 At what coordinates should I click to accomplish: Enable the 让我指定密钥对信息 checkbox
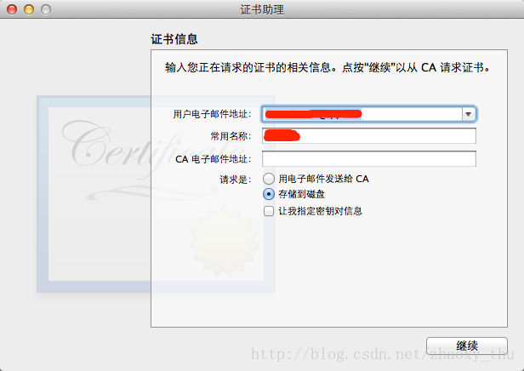click(x=269, y=211)
